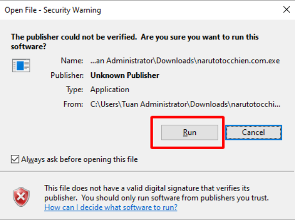Click the From path starting with C:\Users
Screen dimensions: 295x220
(185, 104)
